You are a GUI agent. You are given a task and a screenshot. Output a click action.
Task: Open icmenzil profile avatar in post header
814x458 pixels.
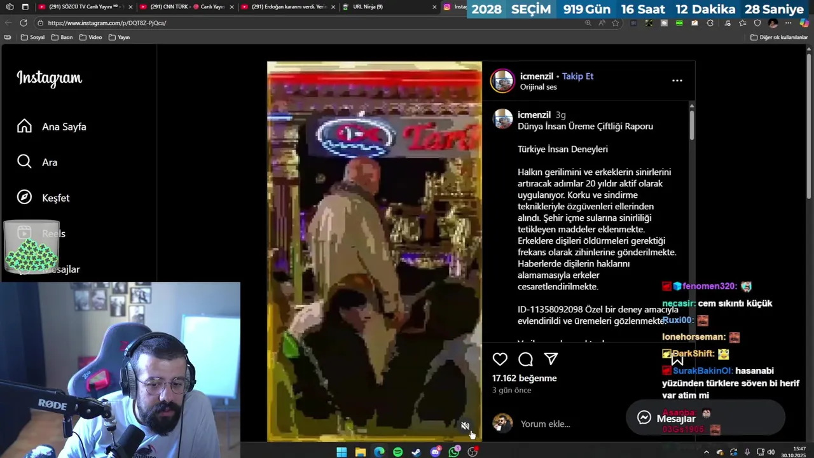click(x=502, y=81)
